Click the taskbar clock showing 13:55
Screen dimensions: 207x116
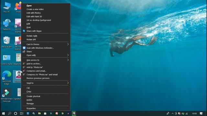194,113
